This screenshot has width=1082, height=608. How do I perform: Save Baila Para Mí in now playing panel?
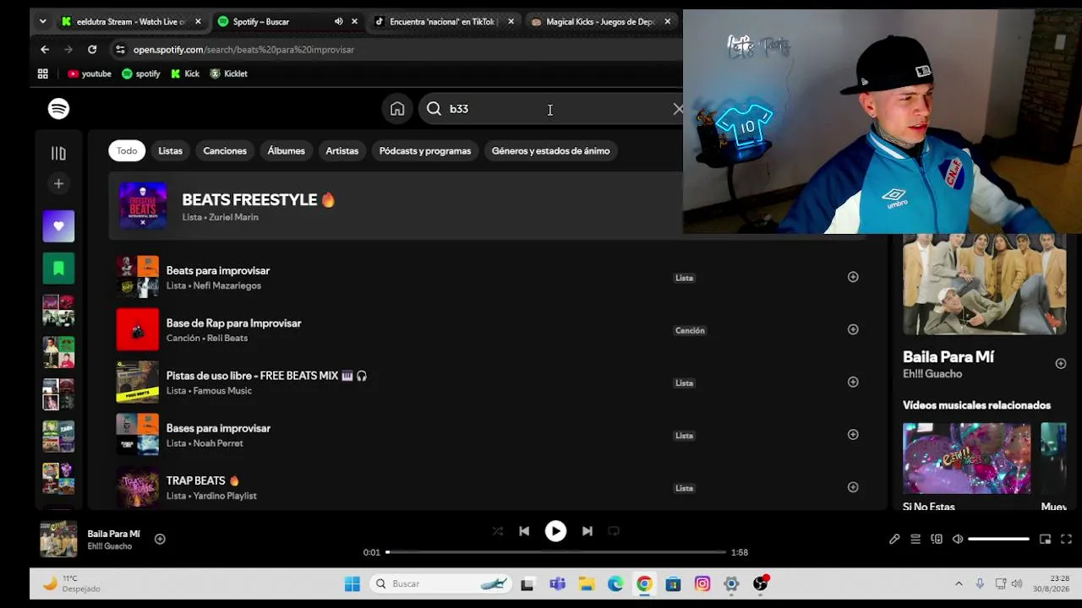[x=1061, y=363]
